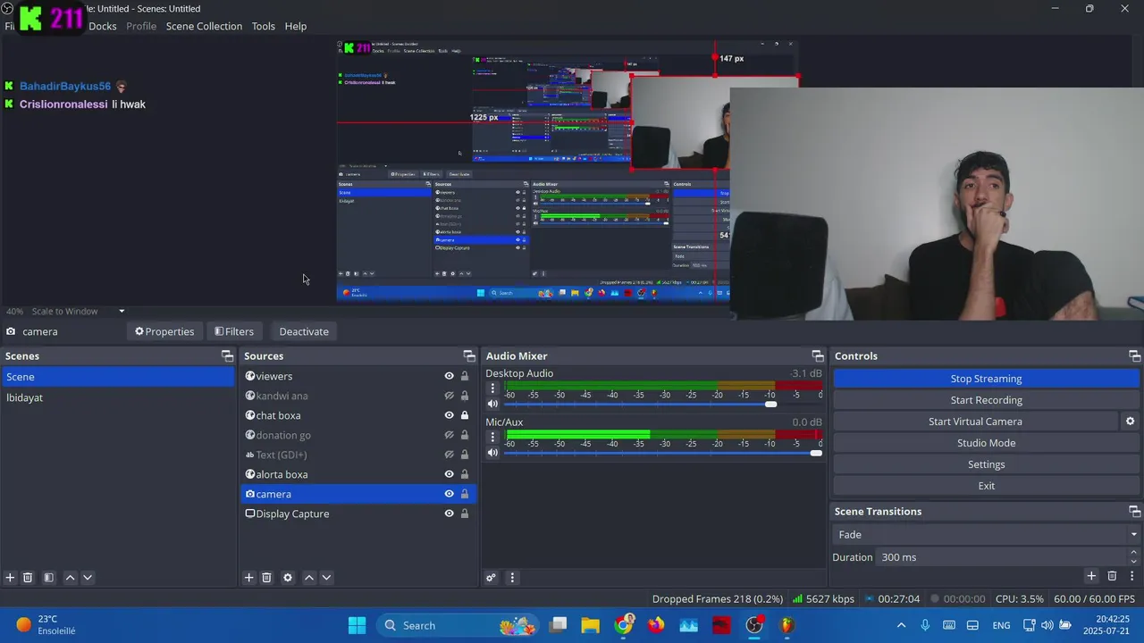Image resolution: width=1144 pixels, height=643 pixels.
Task: Lock the Display Capture source
Action: click(x=465, y=514)
